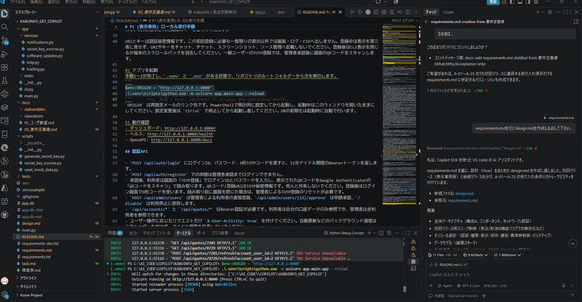This screenshot has width=582, height=302.
Task: Go back from requirements.md chat session
Action: click(x=426, y=22)
